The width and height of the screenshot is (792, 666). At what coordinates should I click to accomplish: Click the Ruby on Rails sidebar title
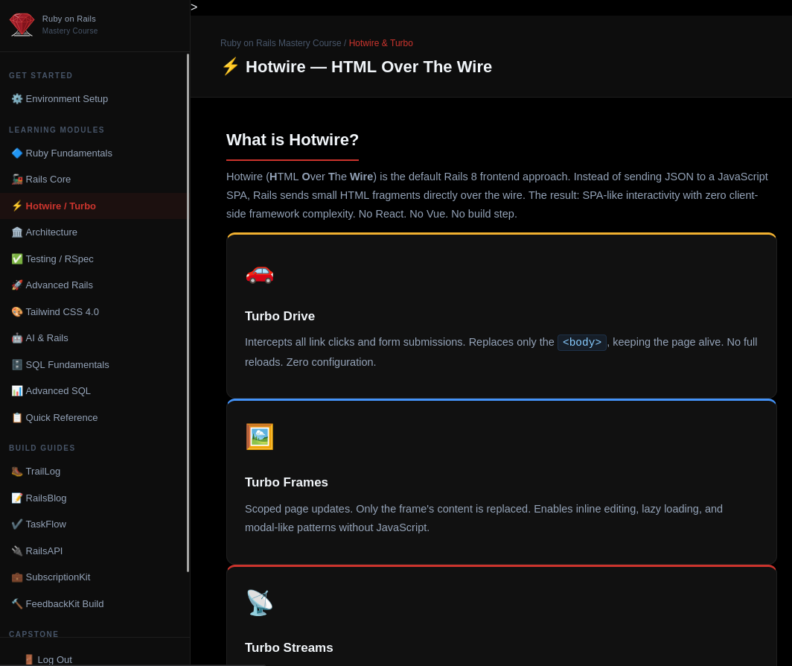click(x=68, y=19)
